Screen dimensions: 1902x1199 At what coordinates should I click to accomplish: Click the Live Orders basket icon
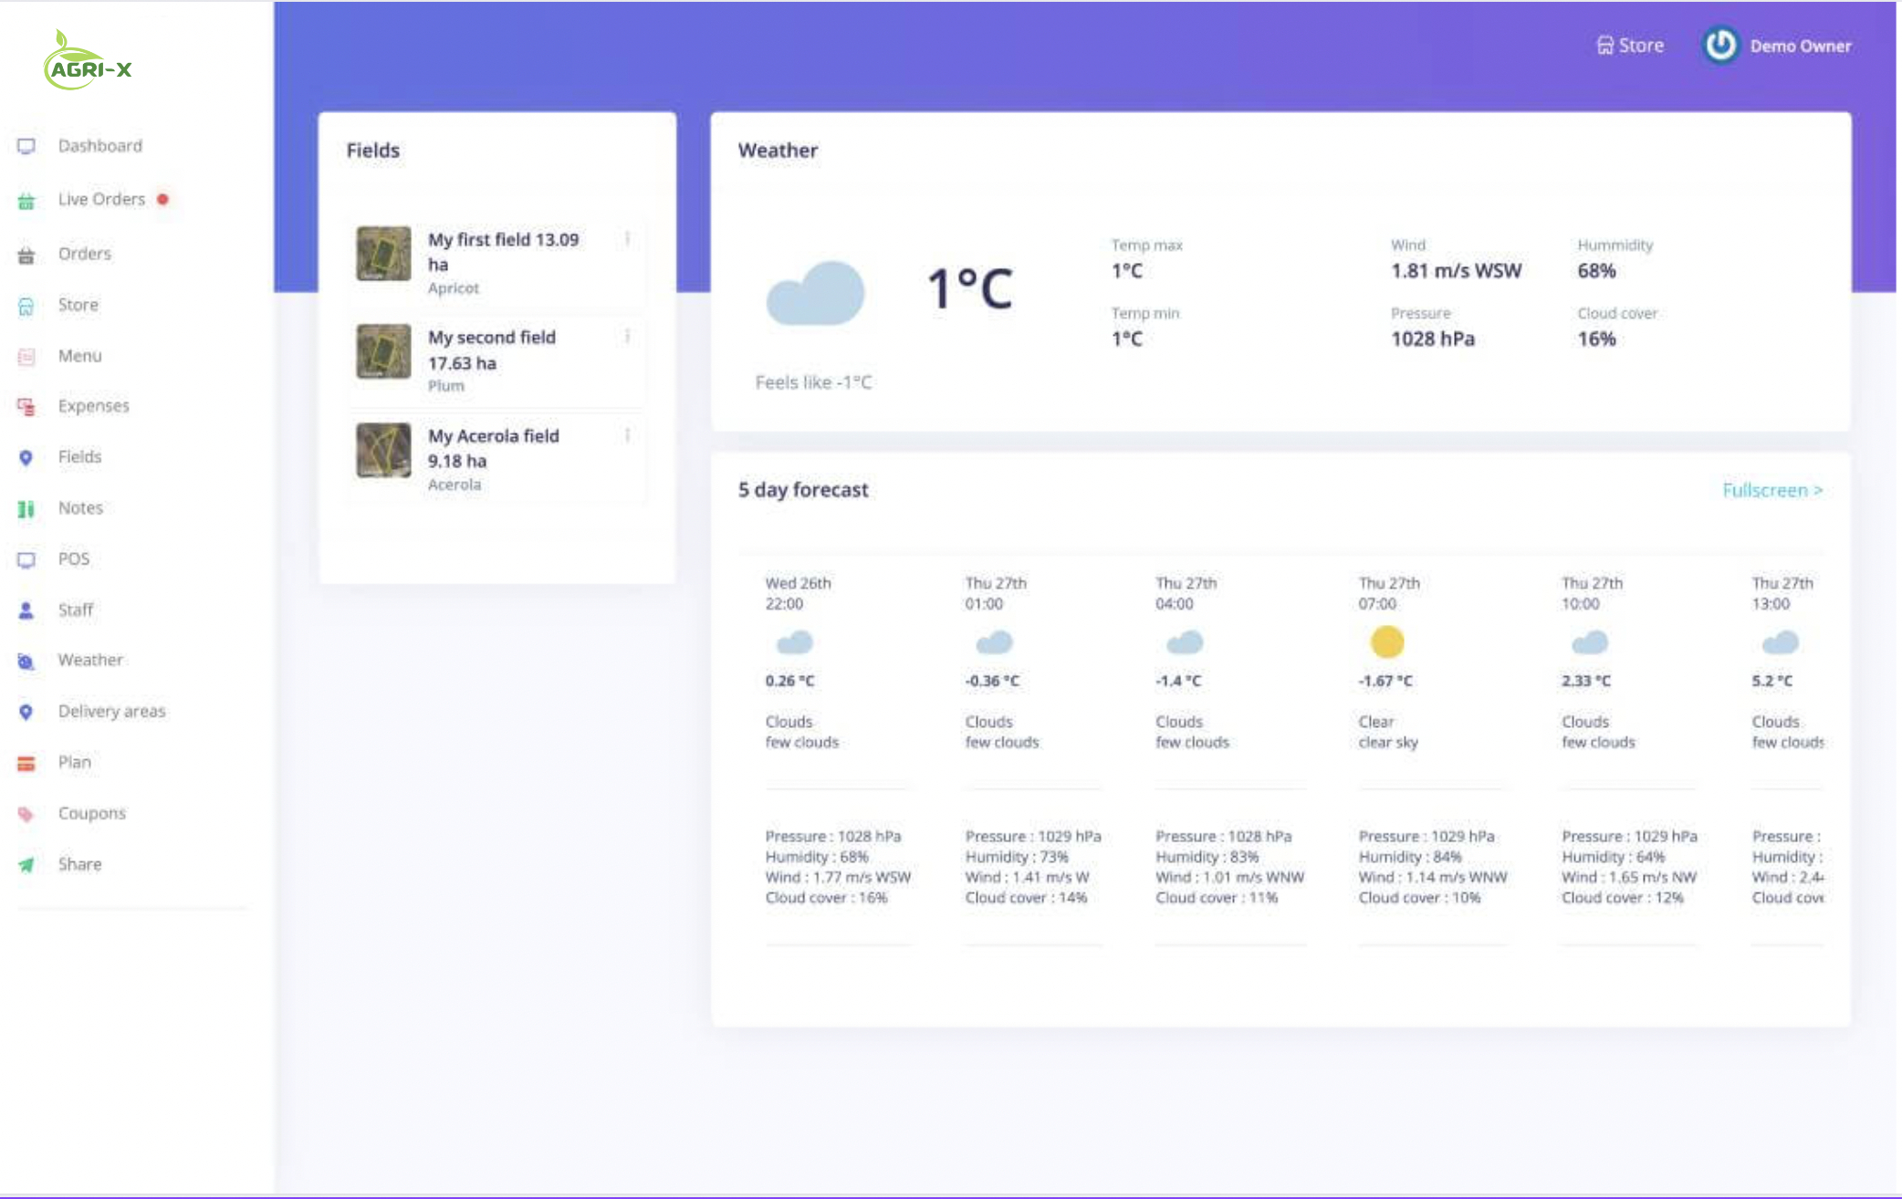[26, 201]
